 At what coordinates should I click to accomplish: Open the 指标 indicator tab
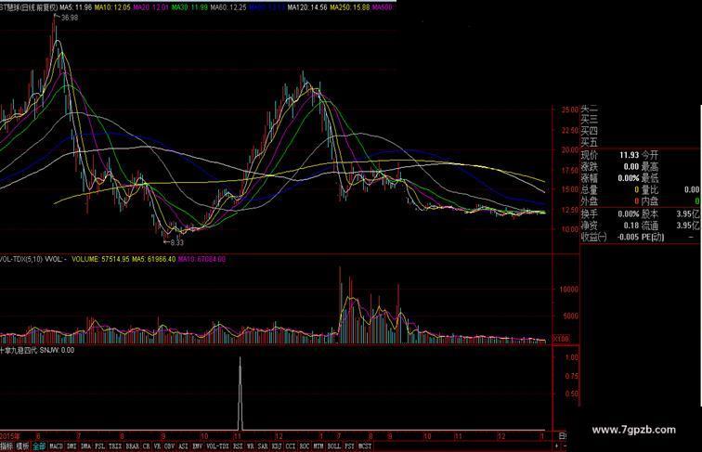(7, 446)
